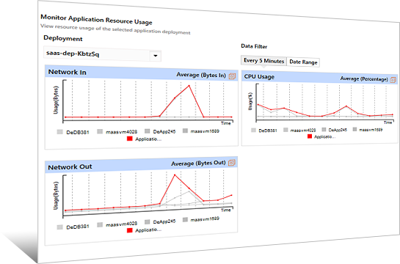Toggle maasvm1689 series in Network In legend
This screenshot has width=400, height=264.
[x=201, y=131]
